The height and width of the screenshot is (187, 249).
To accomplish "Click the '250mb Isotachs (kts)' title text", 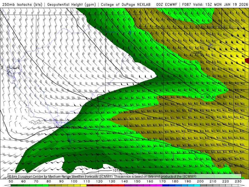I will [x=22, y=5].
